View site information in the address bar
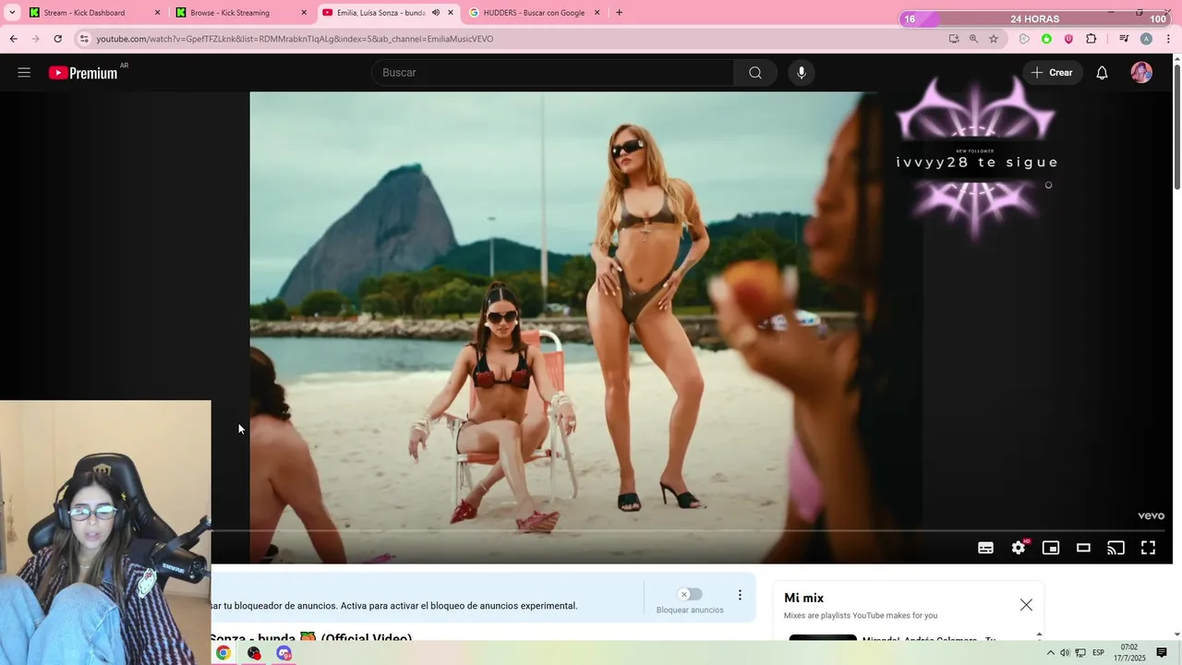Image resolution: width=1182 pixels, height=665 pixels. [84, 39]
